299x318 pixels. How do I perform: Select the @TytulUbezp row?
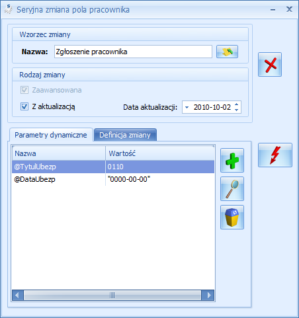click(113, 167)
